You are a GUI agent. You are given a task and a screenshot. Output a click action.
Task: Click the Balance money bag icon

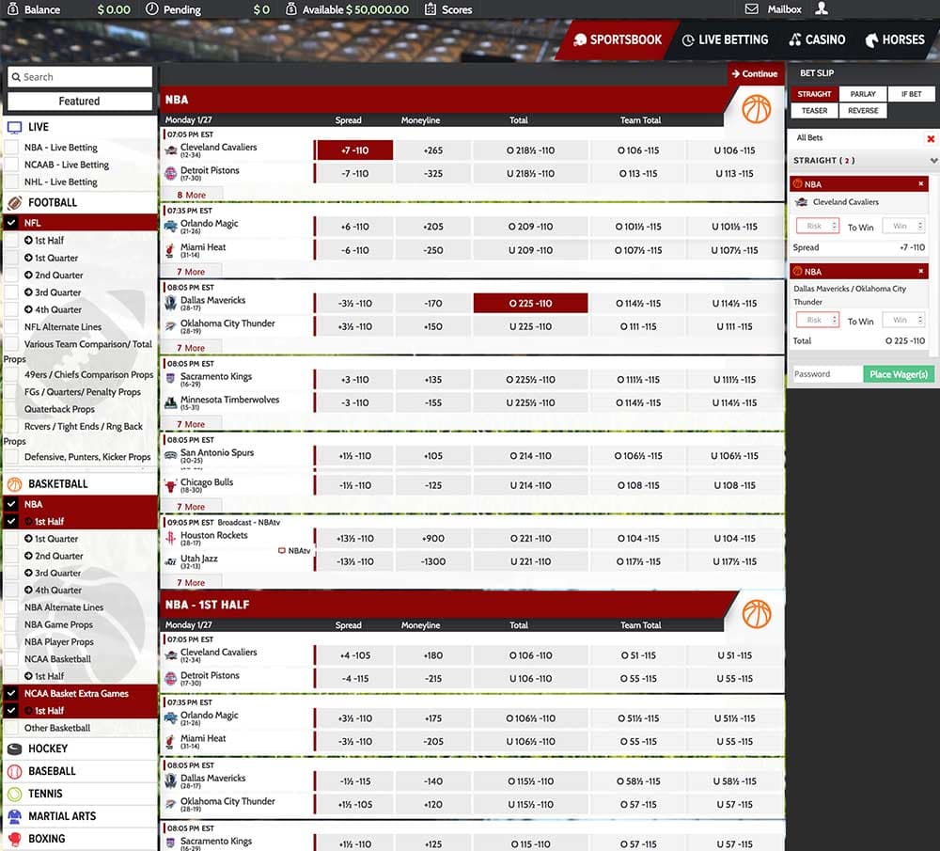pos(12,9)
